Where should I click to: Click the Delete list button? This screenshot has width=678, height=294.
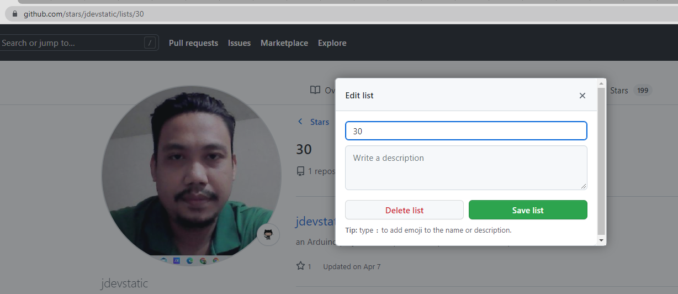tap(404, 210)
